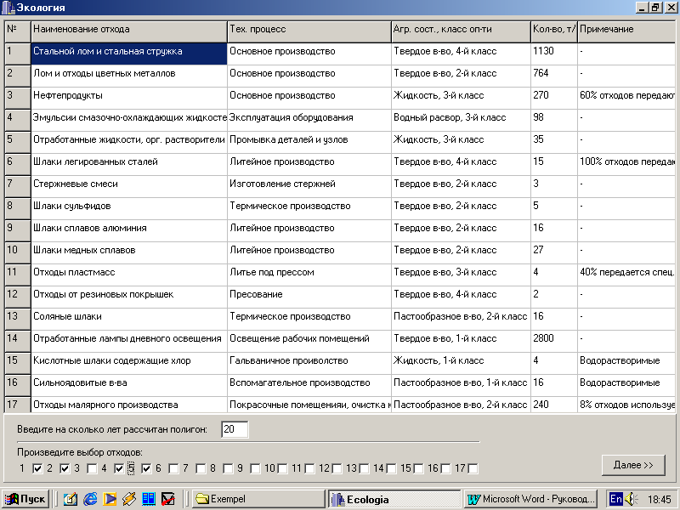Tick the waste checkbox for number 10
Screen dimensions: 680x510
[x=282, y=468]
